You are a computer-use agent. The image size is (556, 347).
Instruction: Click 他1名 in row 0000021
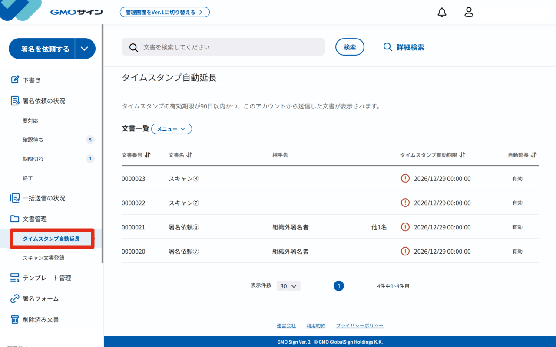click(x=379, y=227)
